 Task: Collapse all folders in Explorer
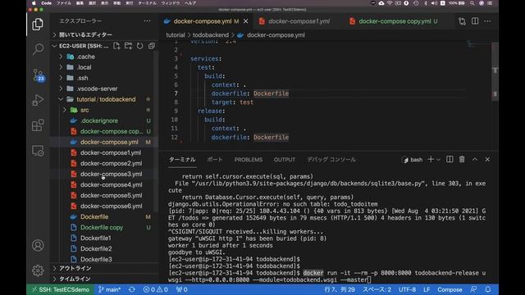coord(151,46)
